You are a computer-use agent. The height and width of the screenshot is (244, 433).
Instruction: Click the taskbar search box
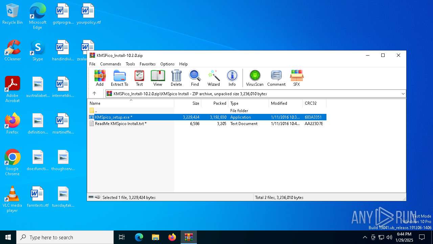pyautogui.click(x=65, y=237)
